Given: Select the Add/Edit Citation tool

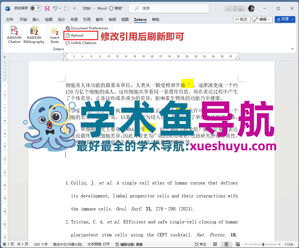Looking at the screenshot, I should tap(14, 35).
